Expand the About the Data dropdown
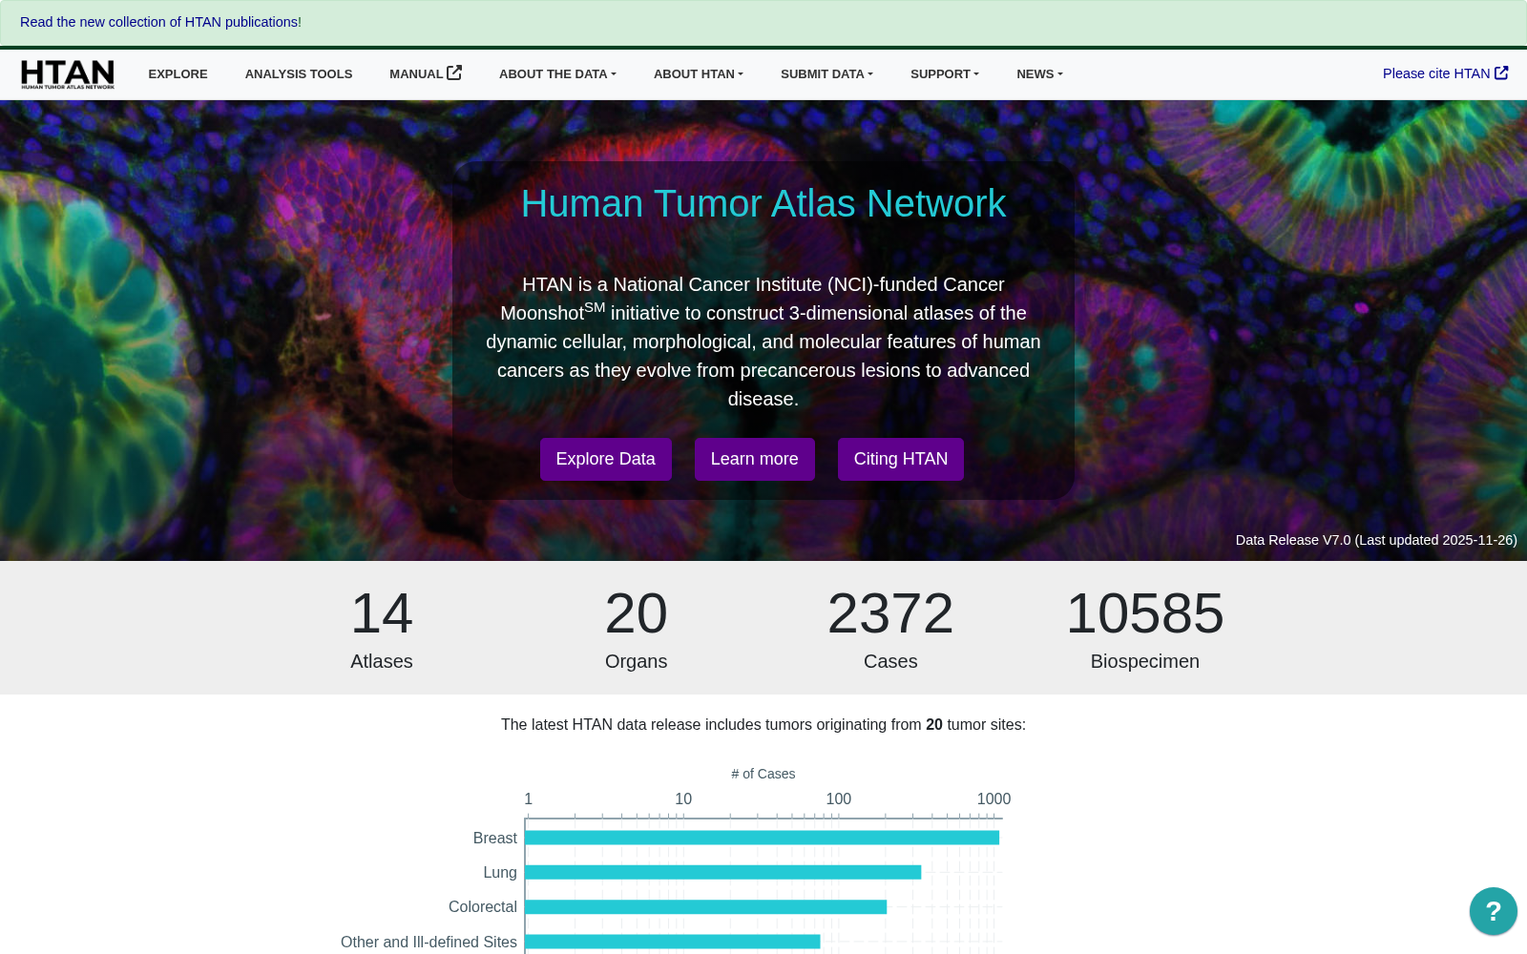This screenshot has height=954, width=1527. tap(557, 73)
